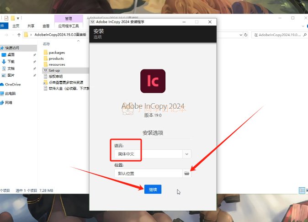Click the properties checkmark icon in quick access toolbar
308x222 pixels.
[x=6, y=18]
